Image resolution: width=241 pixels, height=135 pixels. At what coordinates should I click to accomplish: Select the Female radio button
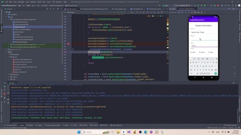(x=202, y=52)
